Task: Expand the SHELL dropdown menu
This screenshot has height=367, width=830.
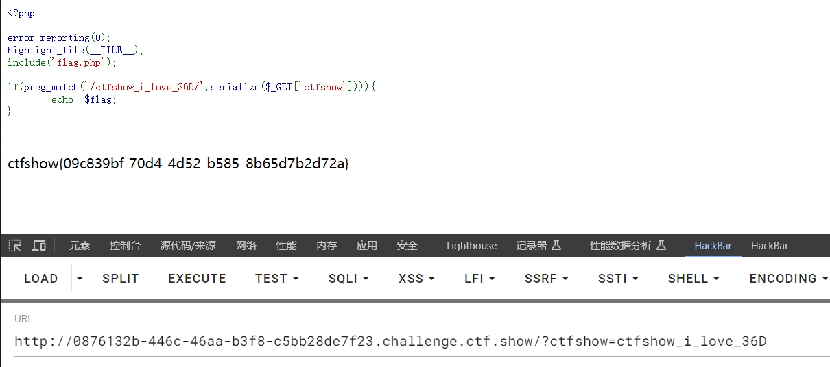Action: click(x=693, y=279)
